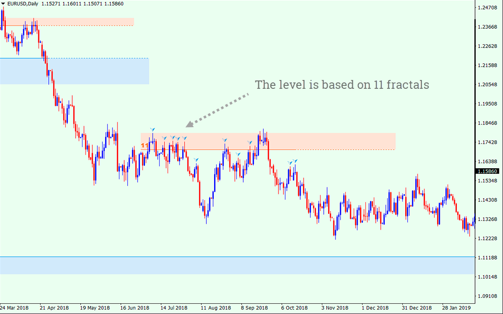Click the 1.19508 price axis label

click(487, 104)
